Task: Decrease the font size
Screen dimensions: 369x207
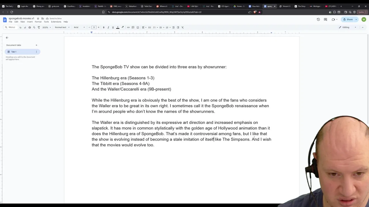Action: pyautogui.click(x=89, y=27)
